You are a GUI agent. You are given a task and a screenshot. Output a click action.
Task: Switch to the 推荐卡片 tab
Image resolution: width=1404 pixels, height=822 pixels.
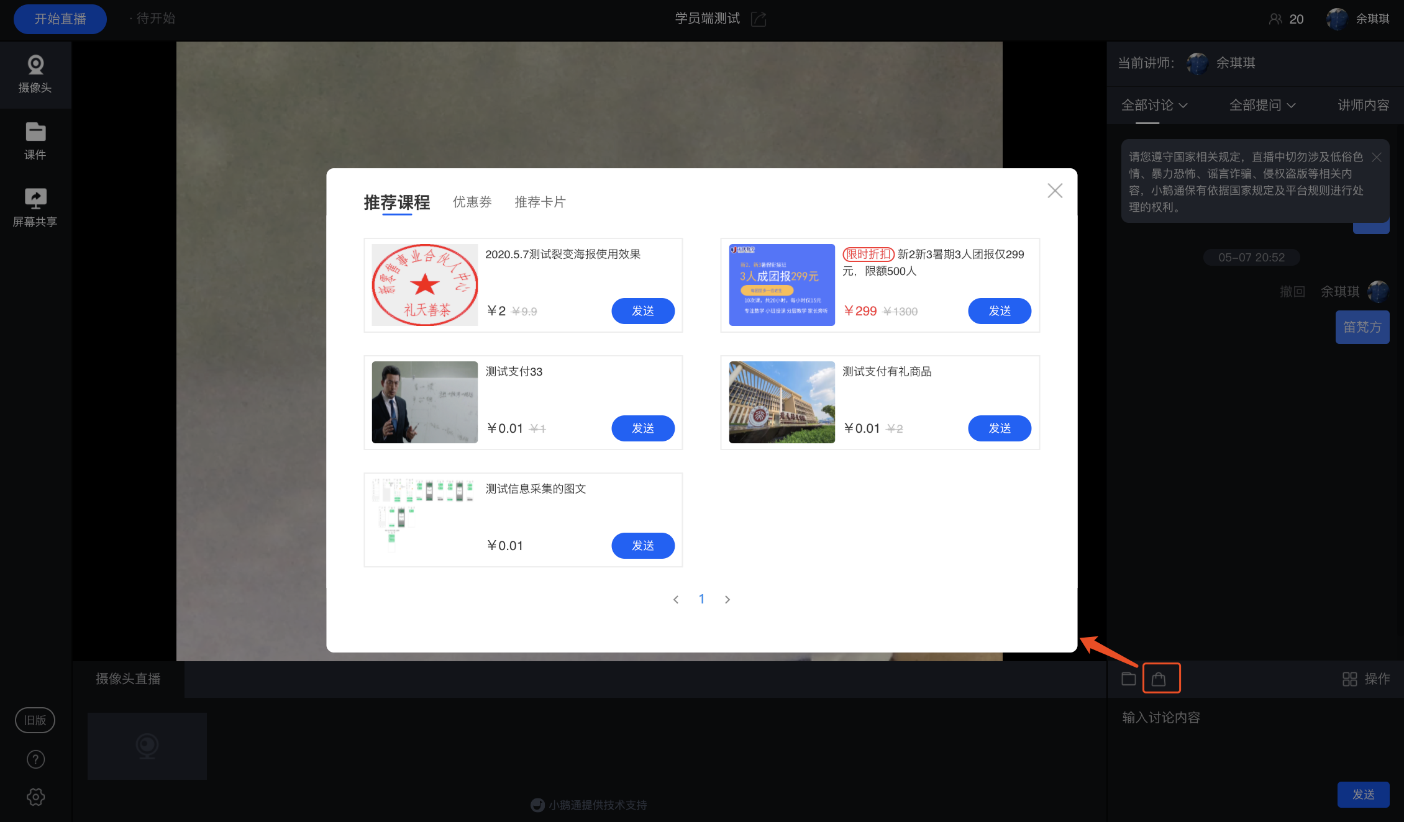point(540,202)
